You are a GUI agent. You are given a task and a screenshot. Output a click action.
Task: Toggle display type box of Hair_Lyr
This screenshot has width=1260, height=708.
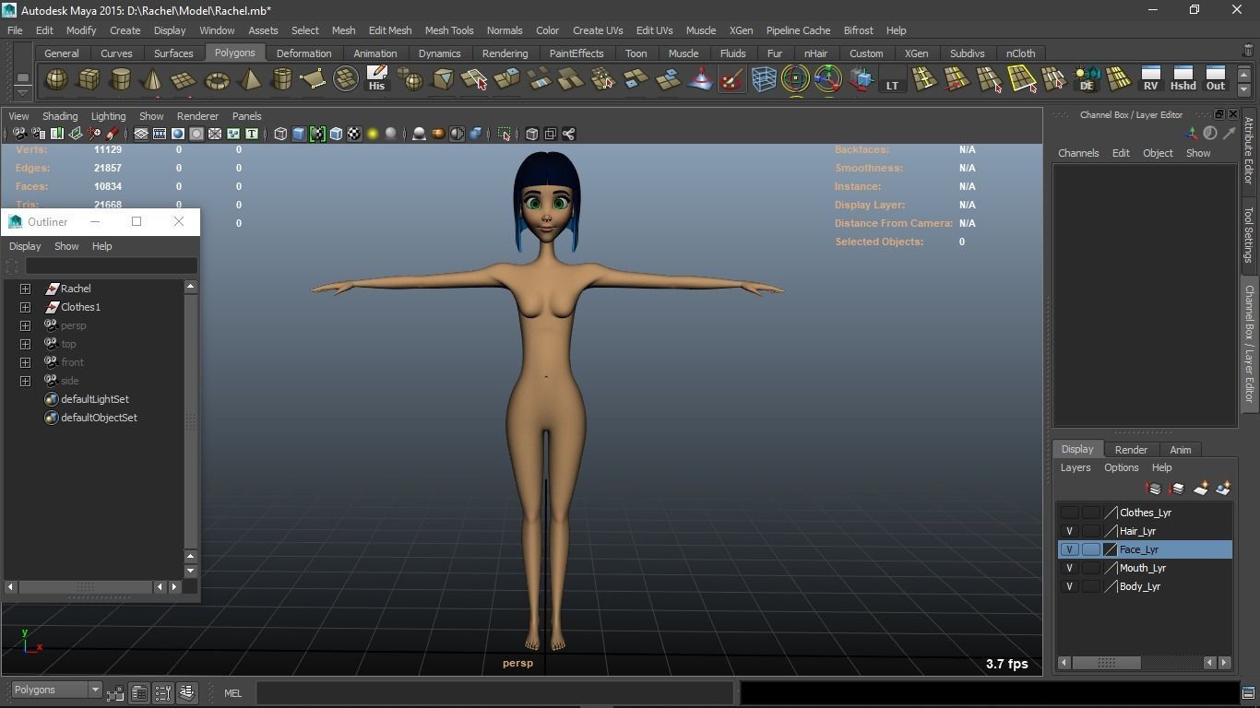tap(1091, 531)
